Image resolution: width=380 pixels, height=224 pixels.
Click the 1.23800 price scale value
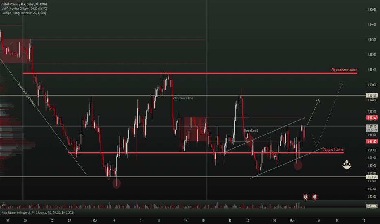coord(372,55)
